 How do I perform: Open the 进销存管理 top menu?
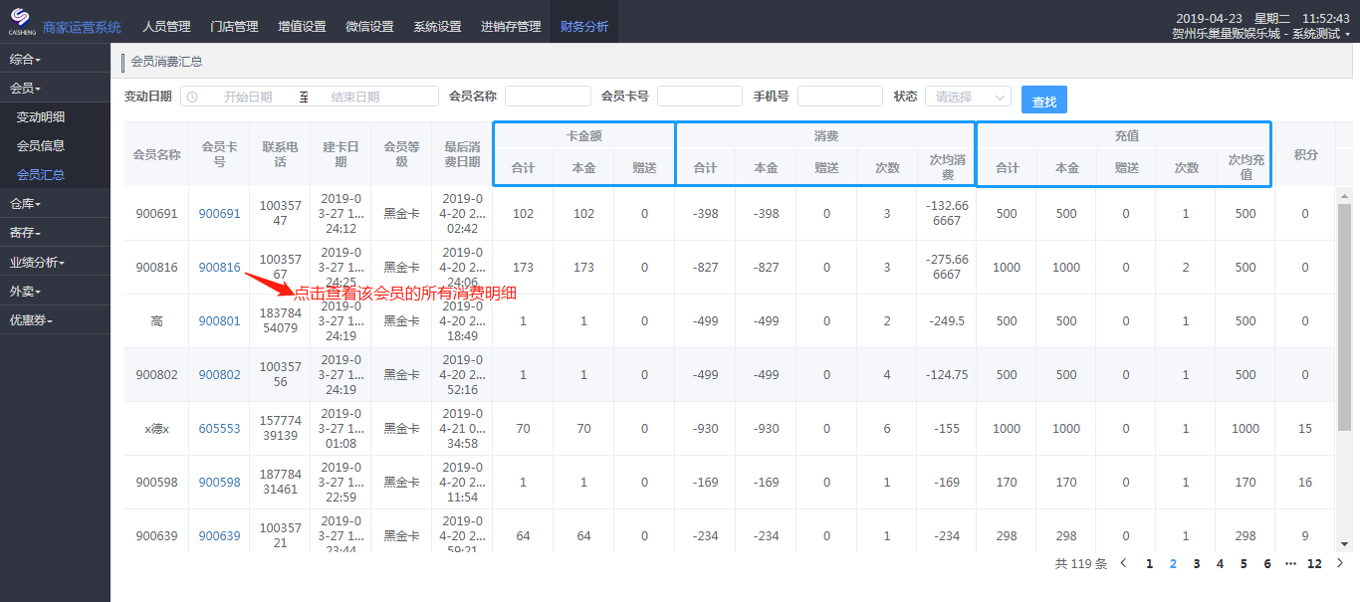[511, 27]
